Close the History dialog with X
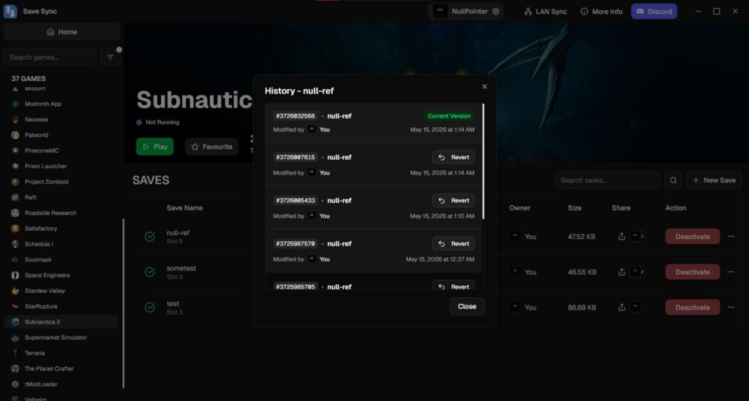Image resolution: width=749 pixels, height=401 pixels. click(x=484, y=86)
